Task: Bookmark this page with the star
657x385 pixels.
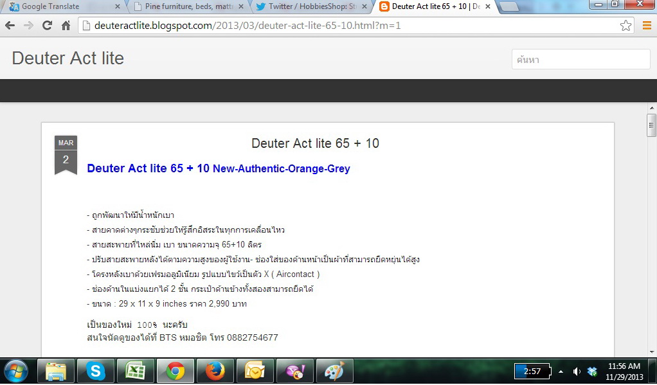Action: pyautogui.click(x=625, y=26)
